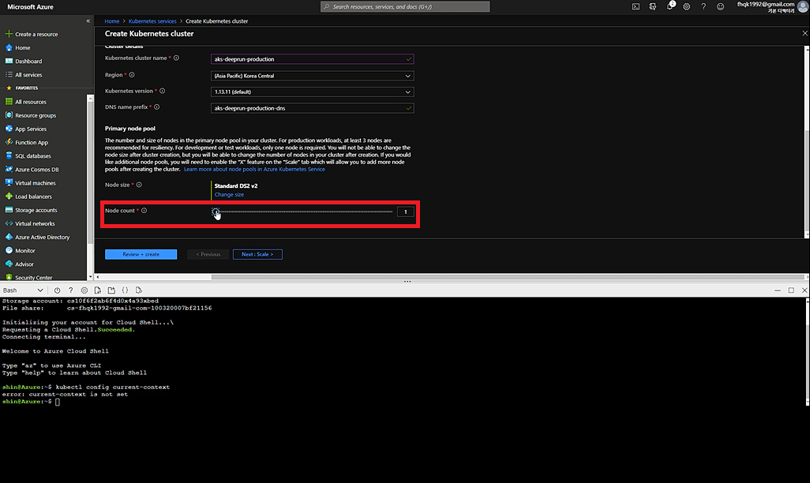Open portal settings gear in the top bar
Screen dimensions: 810x483
(687, 7)
